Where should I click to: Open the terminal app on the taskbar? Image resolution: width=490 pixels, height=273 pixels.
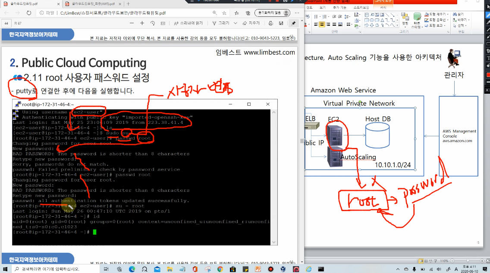tap(321, 269)
